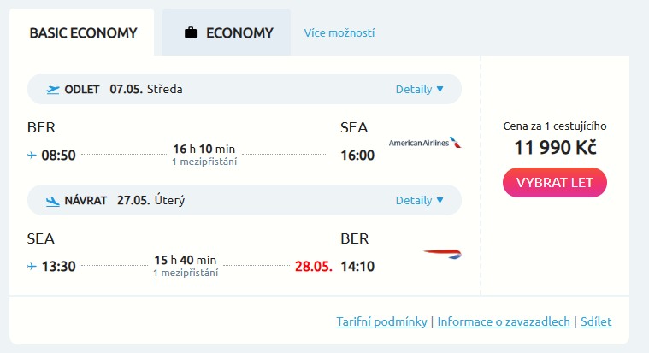Click the briefcase icon on Economy tab

click(191, 33)
